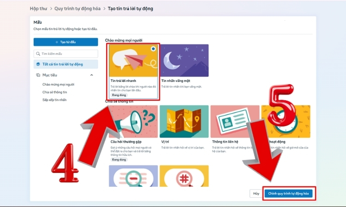Click the 'Mục tiêu' section icon
Screen dimensions: 346x207
point(38,75)
